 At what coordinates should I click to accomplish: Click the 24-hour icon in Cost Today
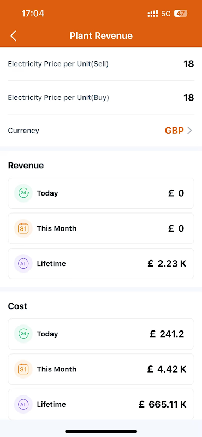pos(23,334)
